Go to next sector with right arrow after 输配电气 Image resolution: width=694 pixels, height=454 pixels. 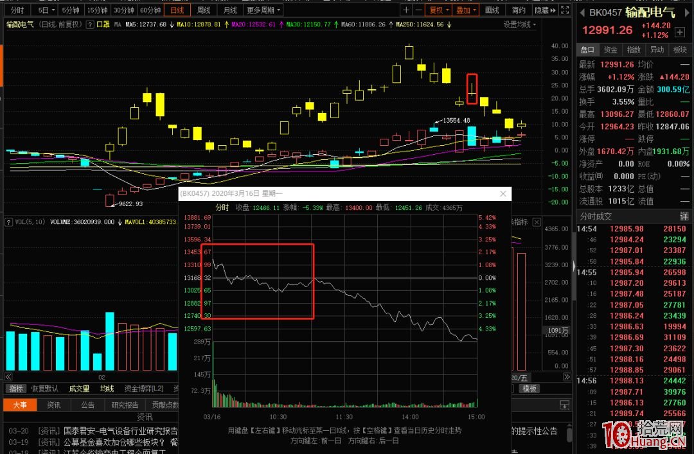687,13
